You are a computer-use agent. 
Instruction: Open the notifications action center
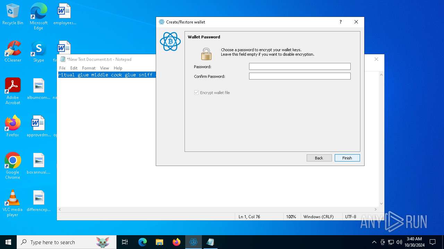pyautogui.click(x=433, y=242)
